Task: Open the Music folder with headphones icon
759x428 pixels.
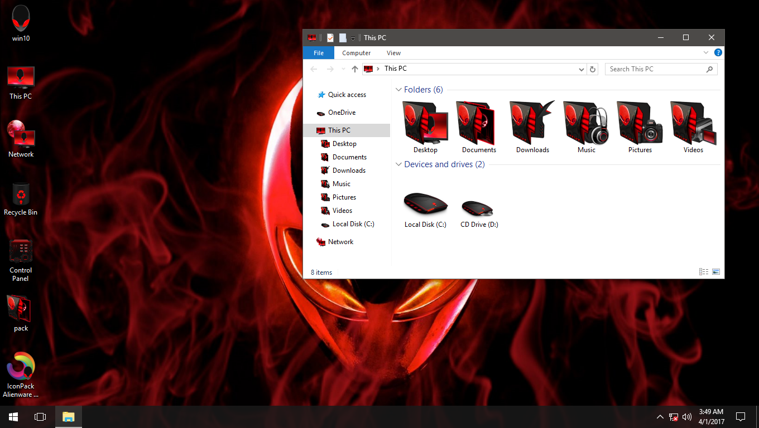Action: click(x=585, y=123)
